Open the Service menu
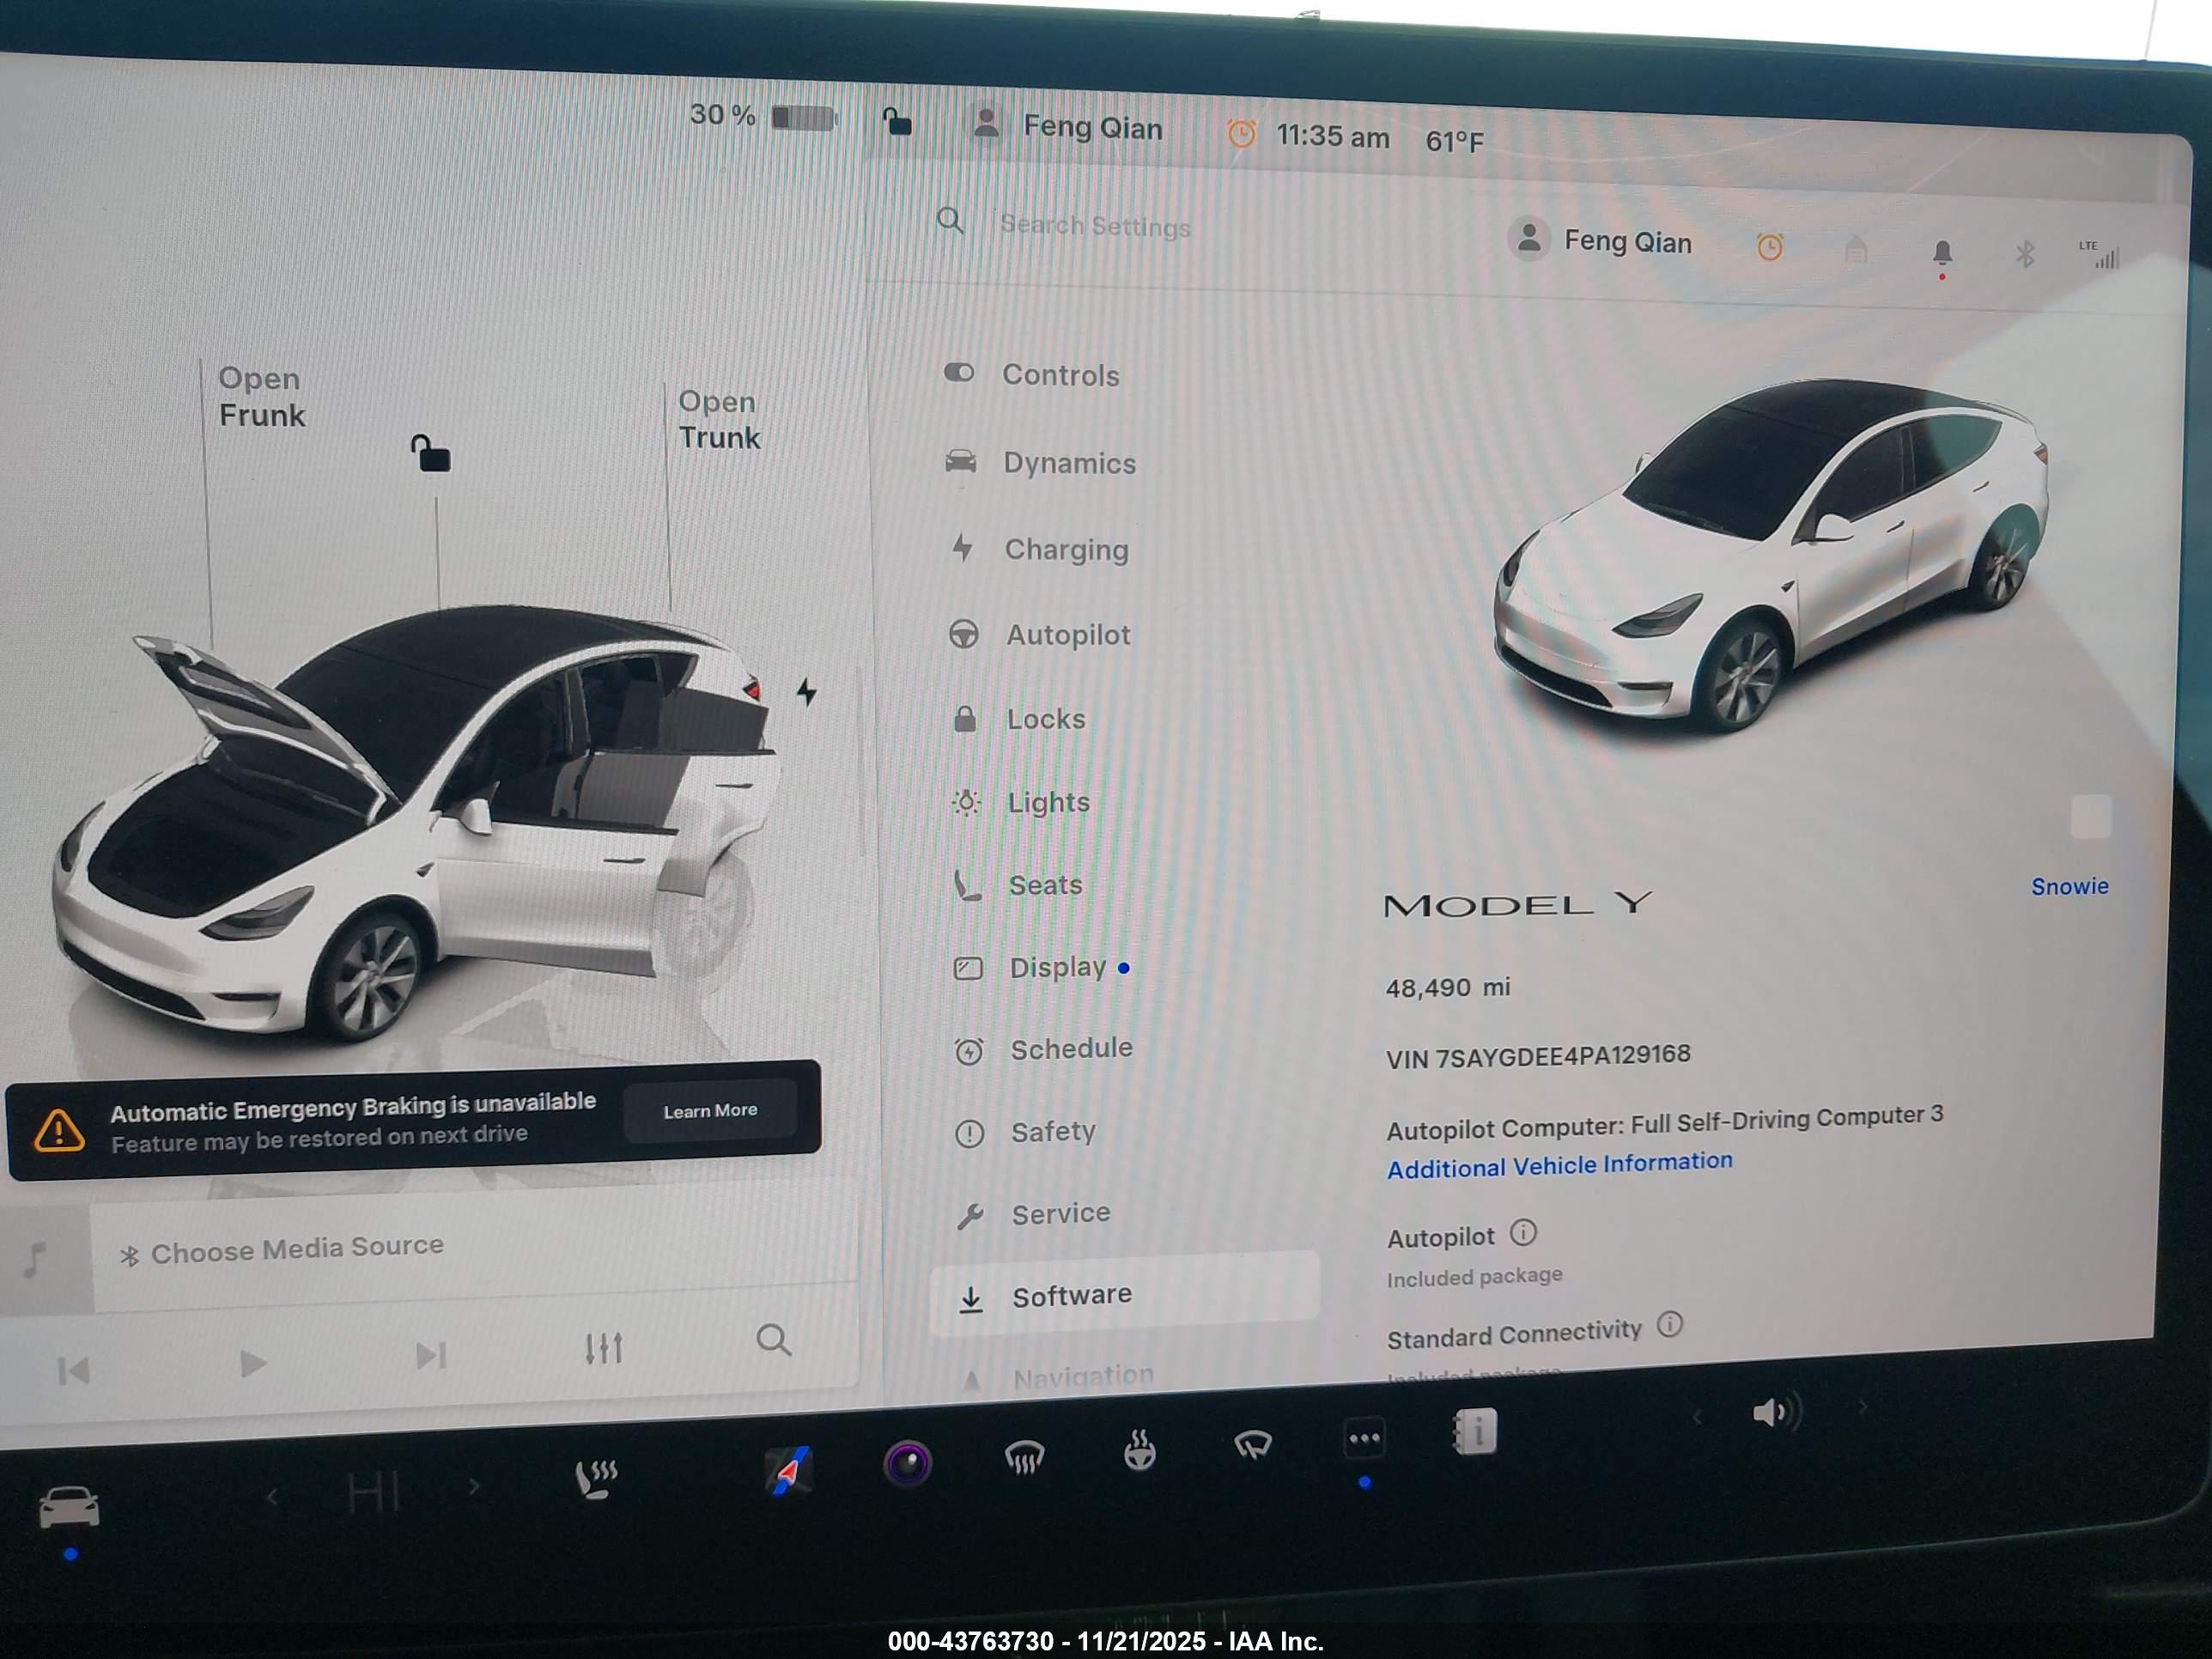The image size is (2212, 1659). [x=1033, y=1214]
